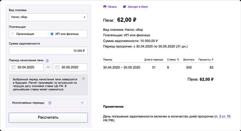Viewport: 241px width, 131px height.
Task: Open the help tooltip for Исключаемые периоды
Action: 49,103
